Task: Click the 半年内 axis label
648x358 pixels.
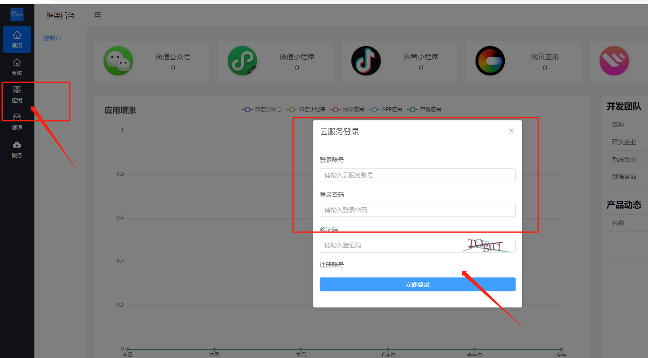Action: pos(475,355)
